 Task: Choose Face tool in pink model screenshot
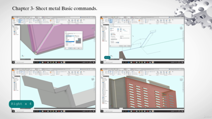click(18, 20)
